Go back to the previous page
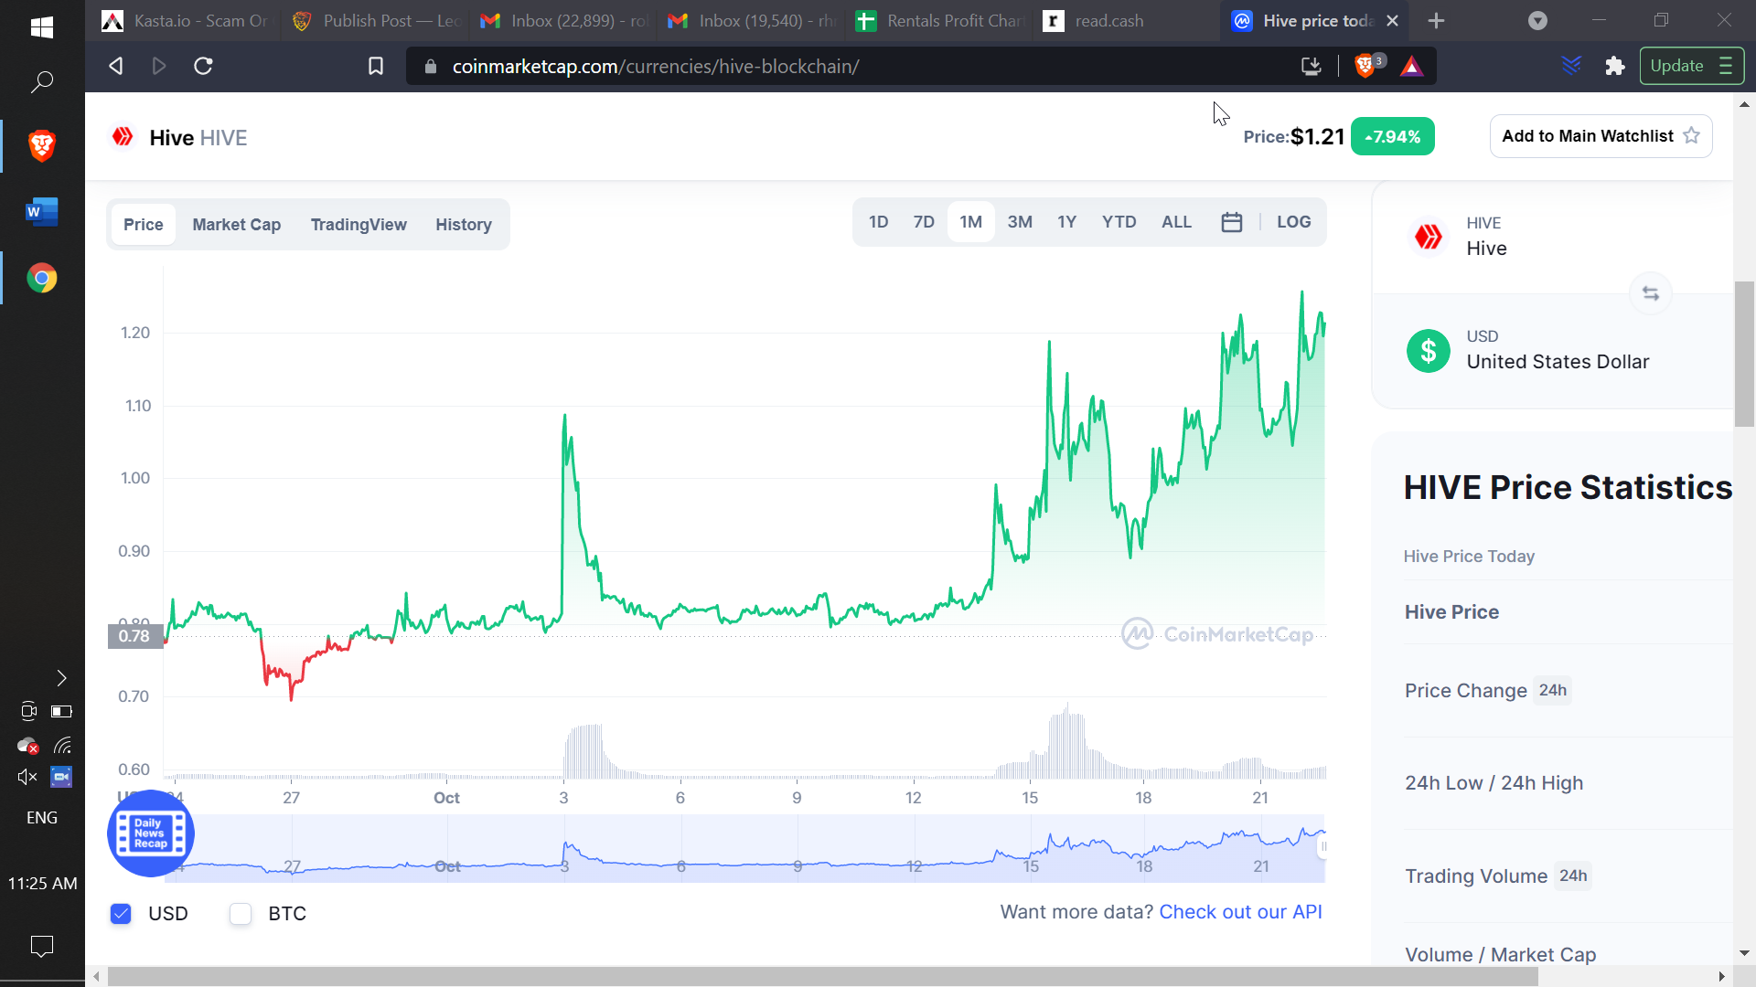Viewport: 1756px width, 987px height. click(115, 66)
